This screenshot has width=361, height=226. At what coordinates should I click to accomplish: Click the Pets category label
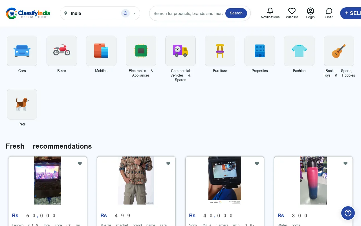(x=22, y=124)
